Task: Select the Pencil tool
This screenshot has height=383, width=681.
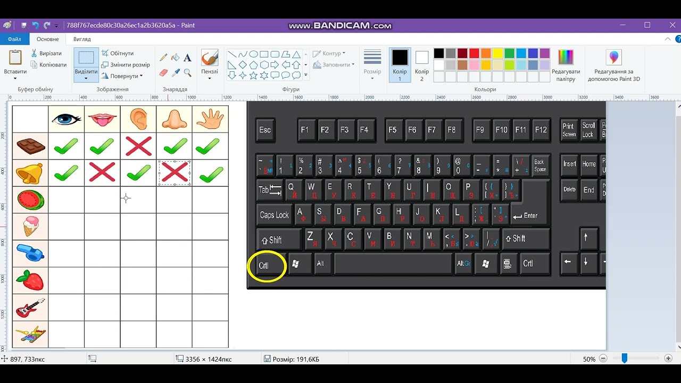Action: (163, 57)
